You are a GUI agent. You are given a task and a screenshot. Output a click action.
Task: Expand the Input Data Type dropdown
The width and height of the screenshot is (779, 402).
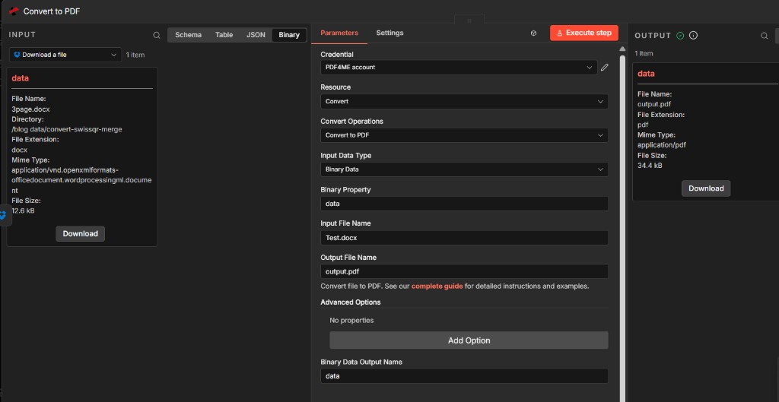pyautogui.click(x=464, y=169)
